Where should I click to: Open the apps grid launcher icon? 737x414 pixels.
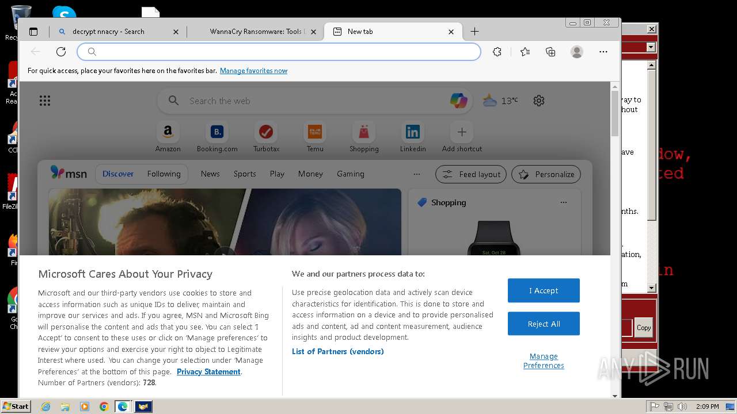pyautogui.click(x=45, y=101)
